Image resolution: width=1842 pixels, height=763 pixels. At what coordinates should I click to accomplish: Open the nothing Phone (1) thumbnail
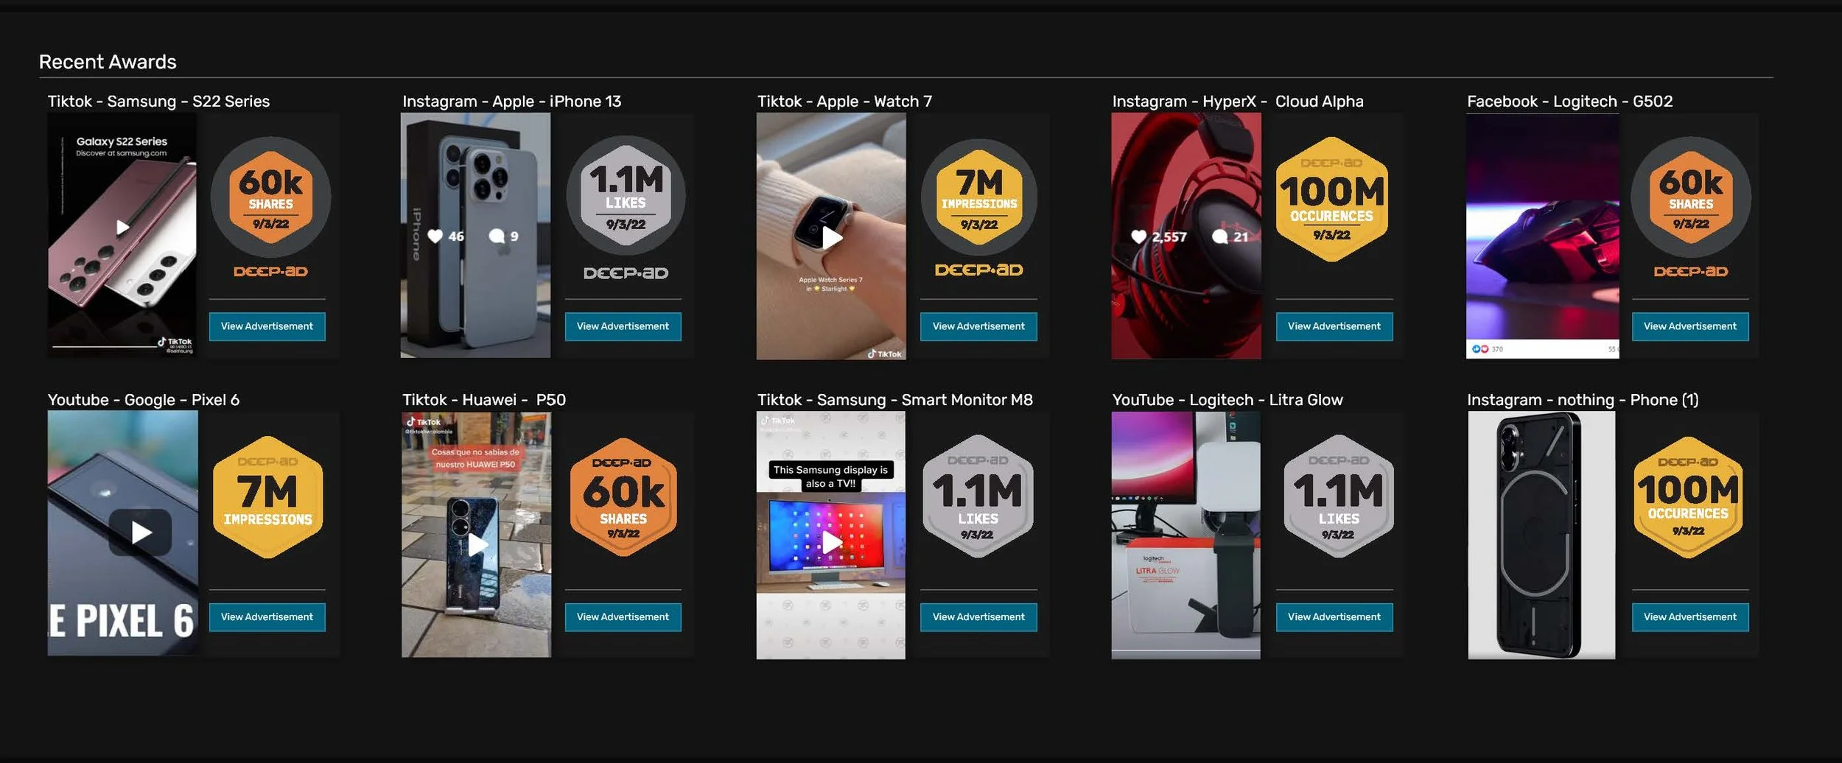(1541, 535)
